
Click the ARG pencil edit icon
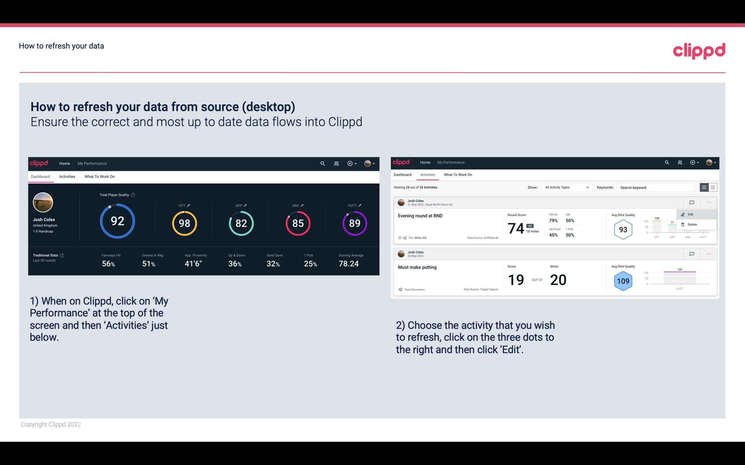pyautogui.click(x=303, y=205)
